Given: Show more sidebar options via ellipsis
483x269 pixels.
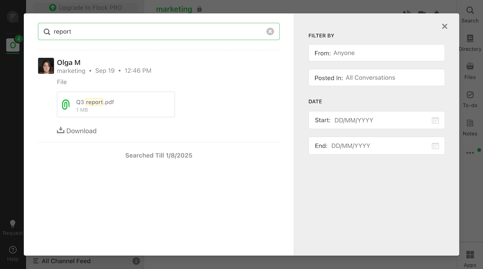Looking at the screenshot, I should 470,153.
